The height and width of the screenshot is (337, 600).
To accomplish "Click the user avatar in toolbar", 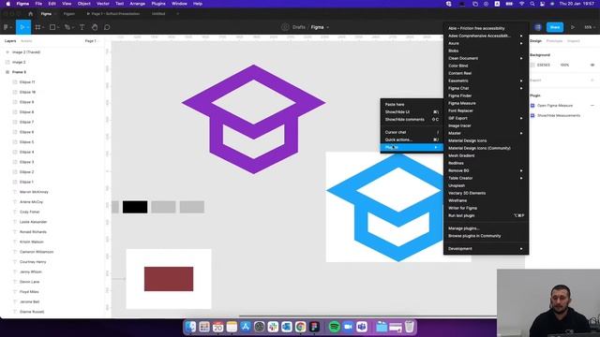I will coord(538,27).
